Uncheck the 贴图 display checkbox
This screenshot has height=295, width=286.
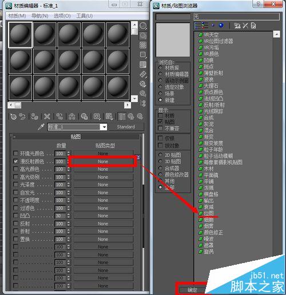click(x=160, y=122)
